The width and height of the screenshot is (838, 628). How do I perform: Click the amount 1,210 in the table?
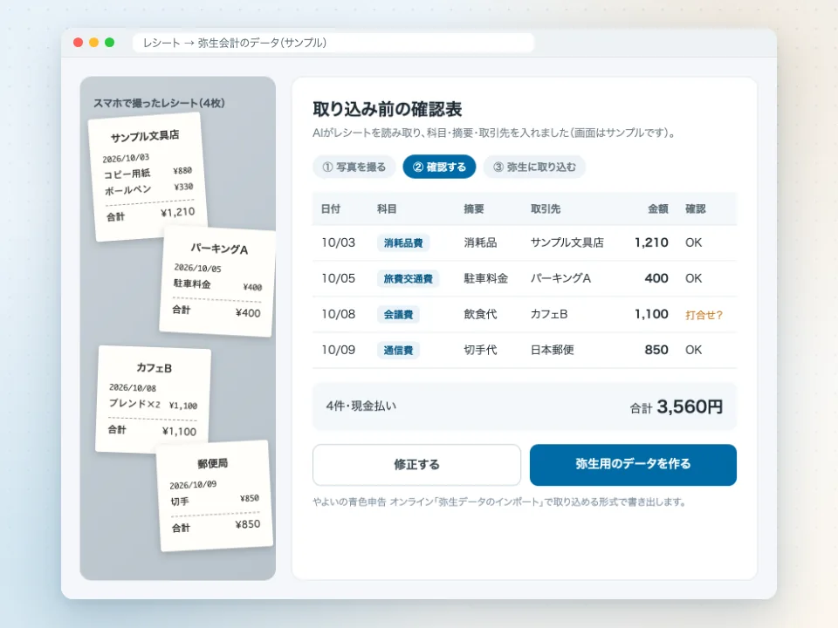[x=651, y=242]
